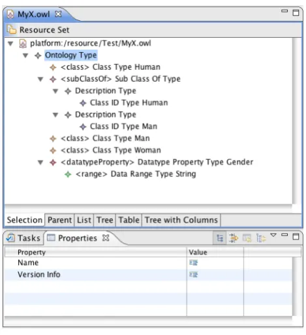306x335 pixels.
Task: Select the Properties view tab
Action: coord(78,238)
